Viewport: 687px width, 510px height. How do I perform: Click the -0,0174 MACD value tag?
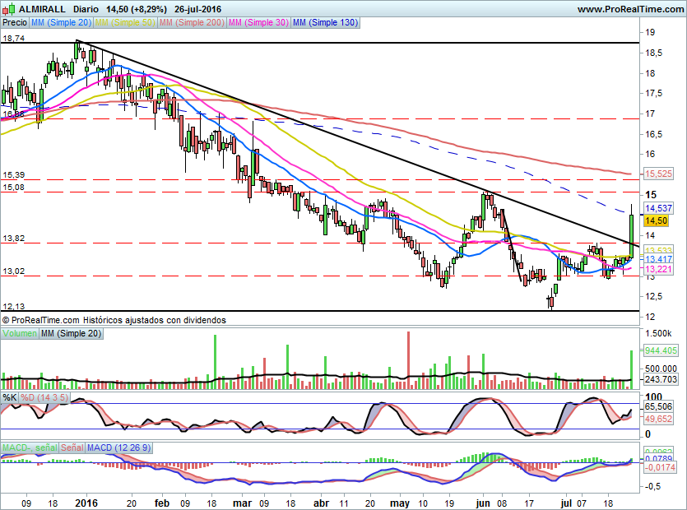coord(660,467)
